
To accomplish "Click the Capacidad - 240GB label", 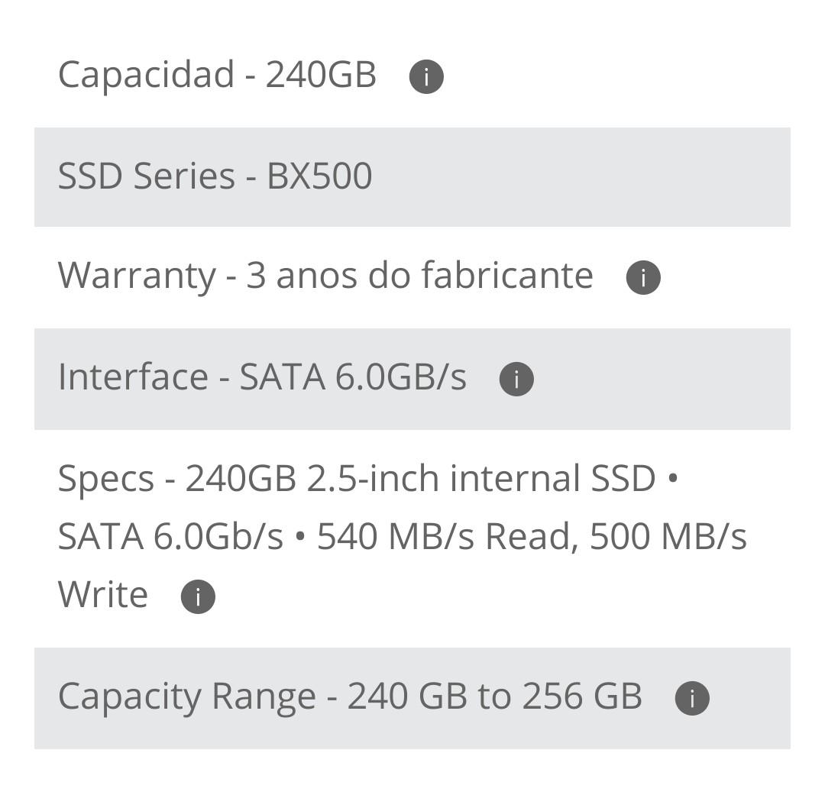I will [217, 74].
